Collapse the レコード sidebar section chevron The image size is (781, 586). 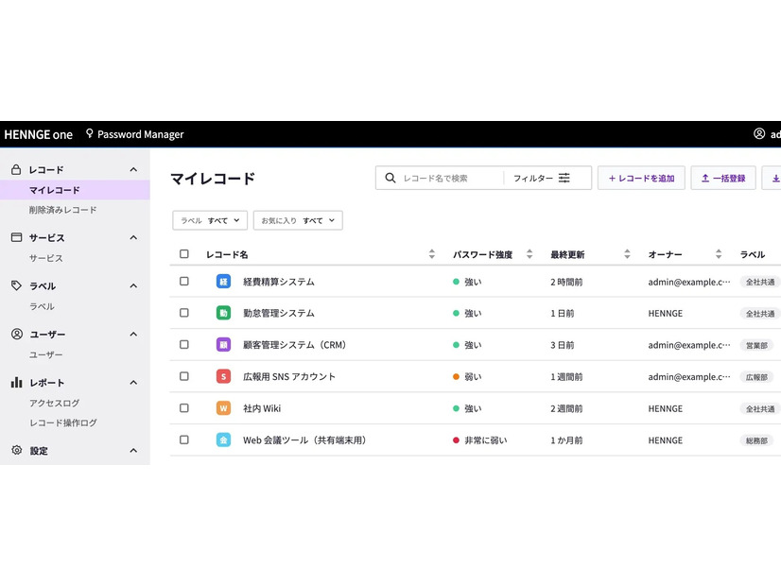click(x=133, y=170)
